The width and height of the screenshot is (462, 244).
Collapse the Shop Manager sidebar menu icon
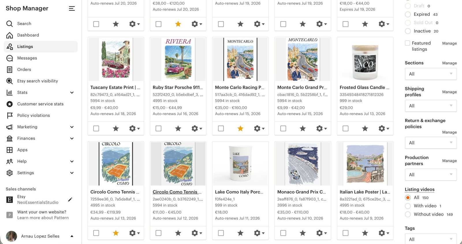coord(72,9)
